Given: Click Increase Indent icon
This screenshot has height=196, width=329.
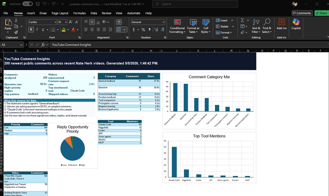Looking at the screenshot, I should point(110,30).
